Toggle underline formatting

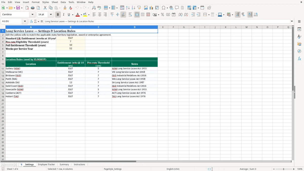pyautogui.click(x=68, y=15)
